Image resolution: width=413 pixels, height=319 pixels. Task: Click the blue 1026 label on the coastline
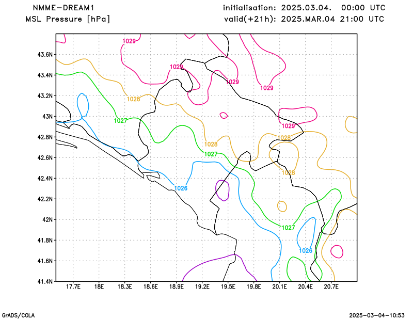(181, 188)
